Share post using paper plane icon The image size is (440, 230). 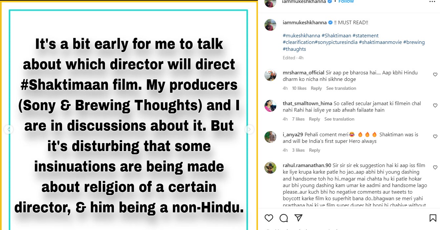298,218
